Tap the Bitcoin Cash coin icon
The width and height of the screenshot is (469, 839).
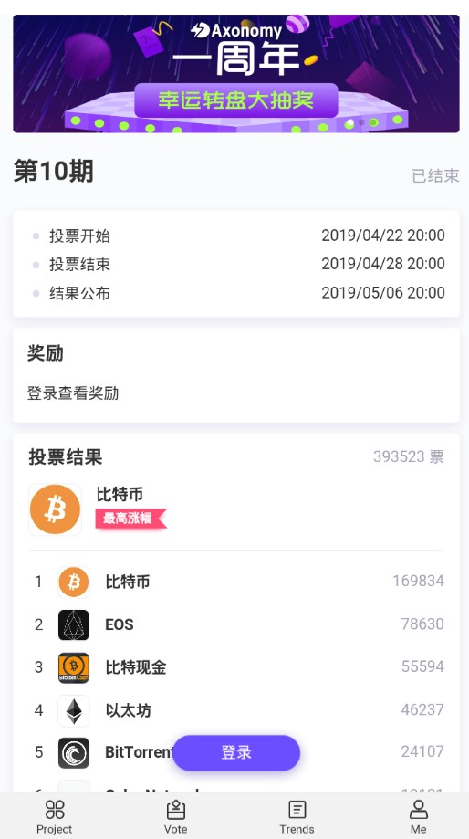[74, 667]
